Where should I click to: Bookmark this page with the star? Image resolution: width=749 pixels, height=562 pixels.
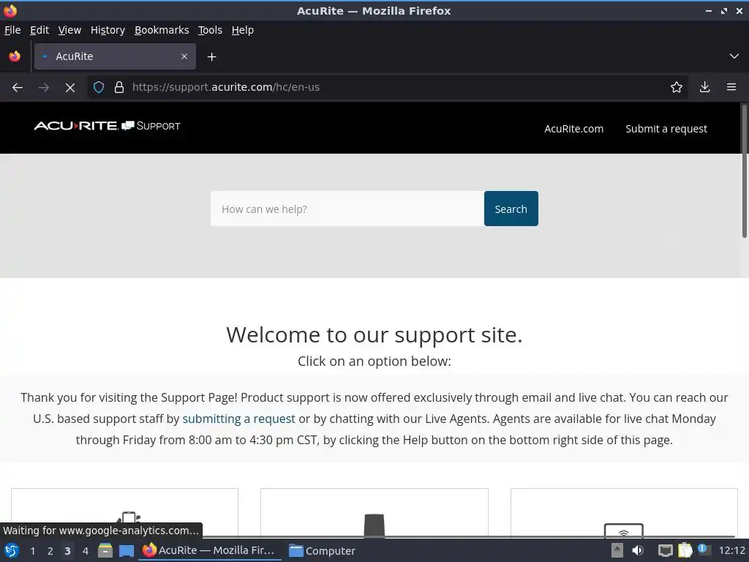click(x=677, y=88)
